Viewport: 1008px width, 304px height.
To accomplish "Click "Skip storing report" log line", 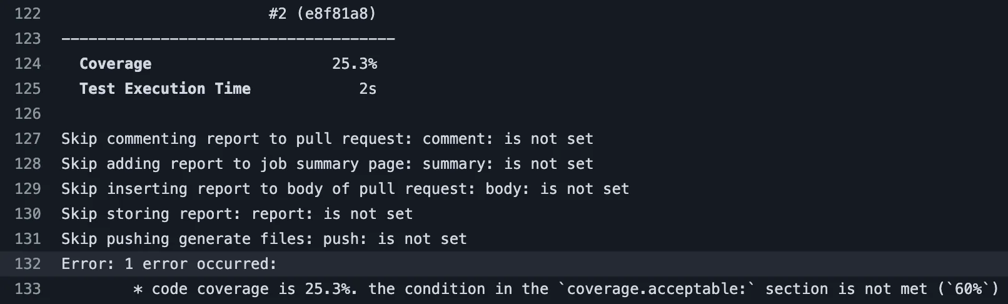I will (x=237, y=214).
